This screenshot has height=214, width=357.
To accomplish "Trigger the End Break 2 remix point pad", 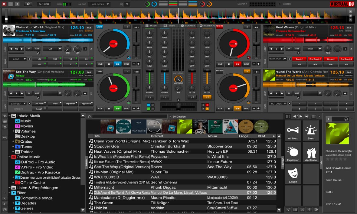I will click(346, 59).
